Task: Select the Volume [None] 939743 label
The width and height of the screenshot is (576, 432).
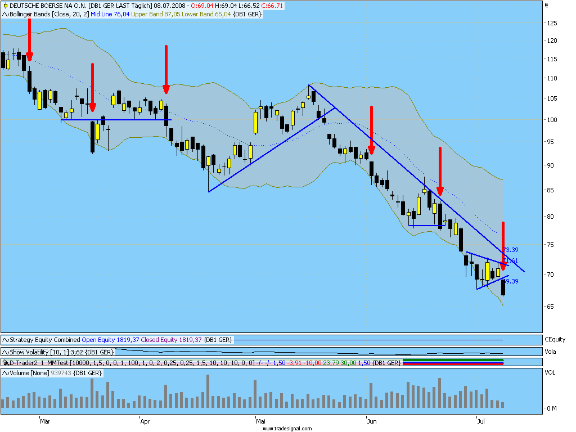Action: pyautogui.click(x=40, y=373)
